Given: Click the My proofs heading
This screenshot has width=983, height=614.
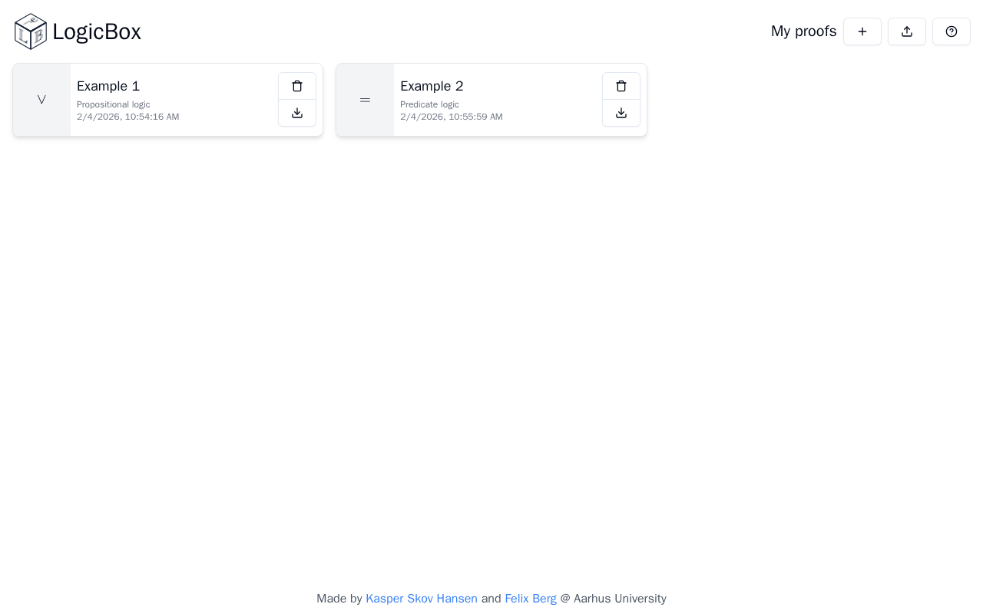Looking at the screenshot, I should pos(803,31).
